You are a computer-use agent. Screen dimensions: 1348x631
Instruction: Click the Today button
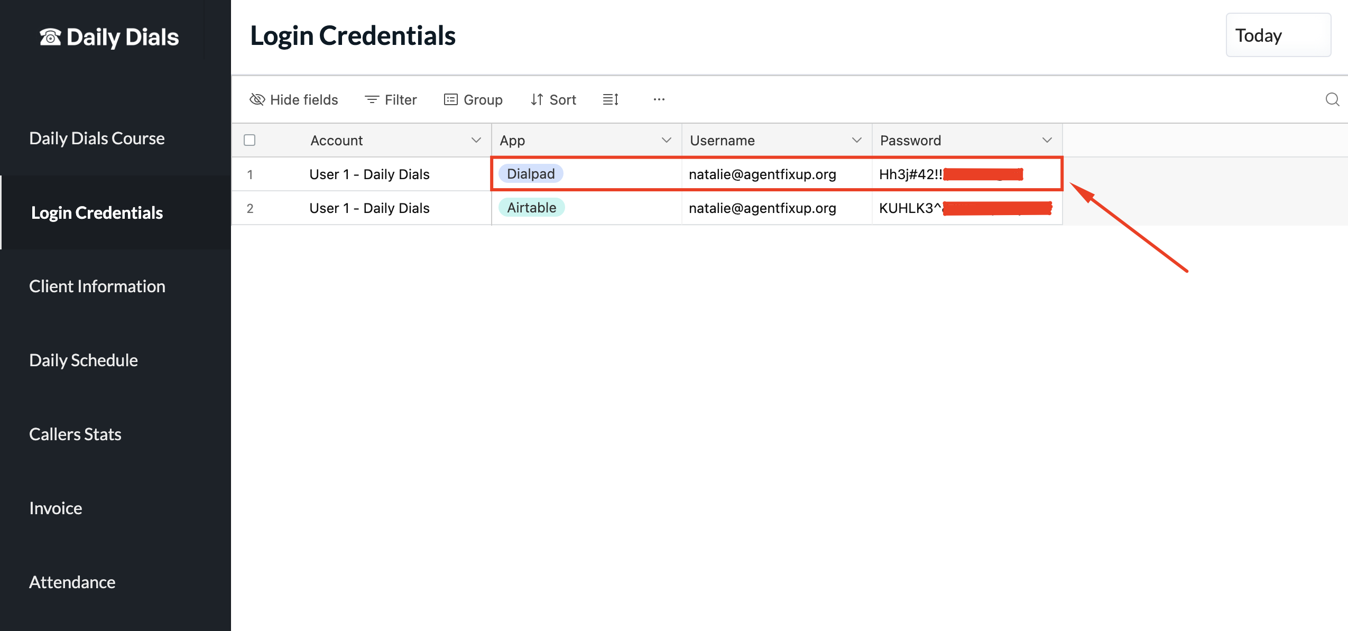coord(1278,35)
